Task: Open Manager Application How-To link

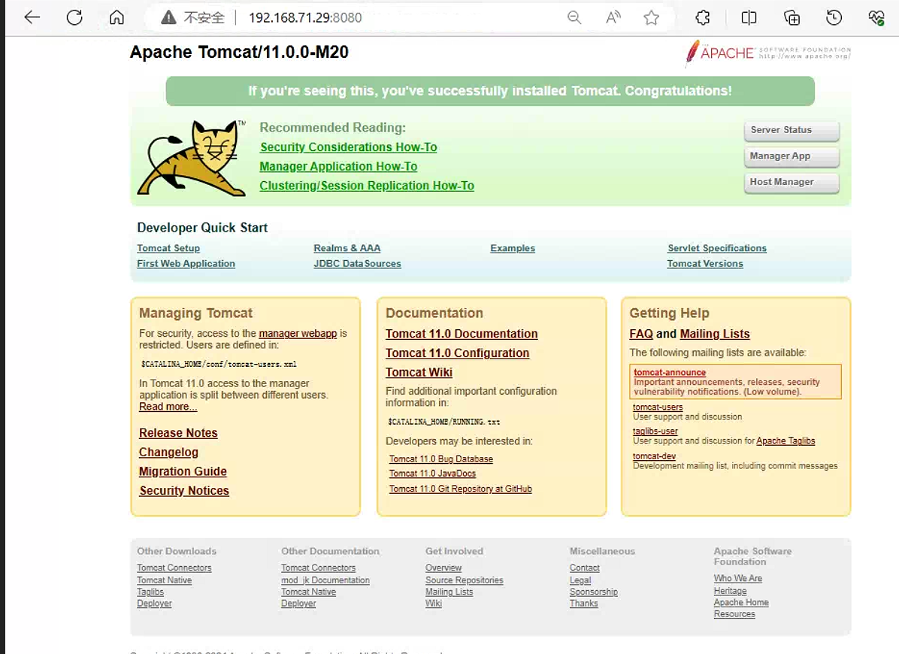Action: [338, 166]
